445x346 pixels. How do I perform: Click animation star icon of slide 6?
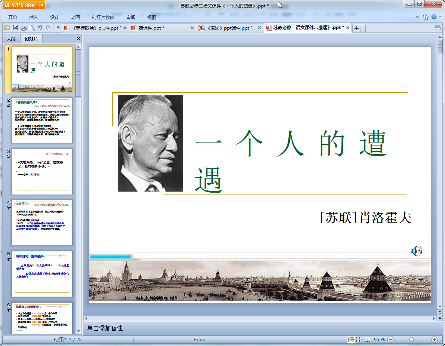9,310
